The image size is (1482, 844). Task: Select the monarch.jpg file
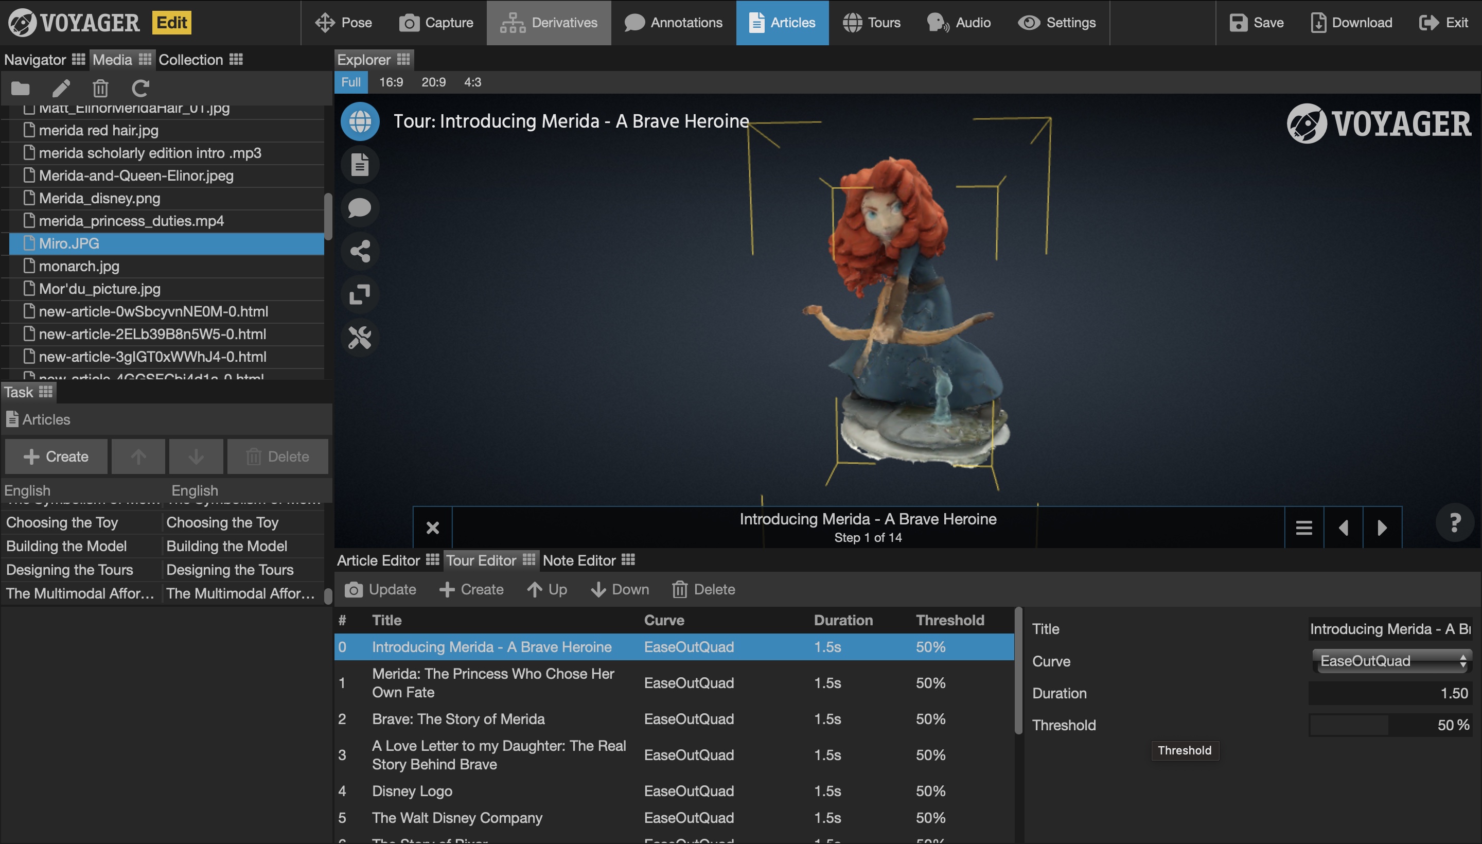[167, 266]
